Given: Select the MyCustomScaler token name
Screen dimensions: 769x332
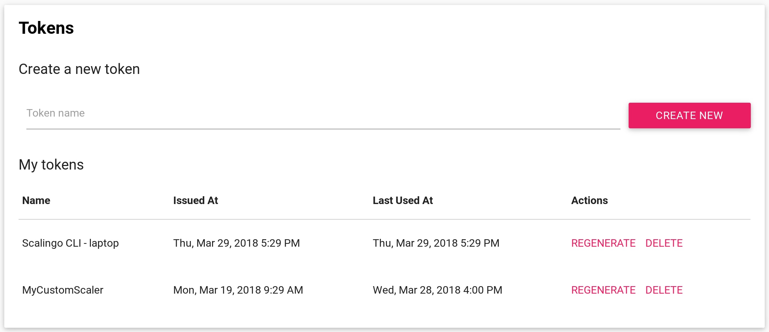Looking at the screenshot, I should point(62,290).
